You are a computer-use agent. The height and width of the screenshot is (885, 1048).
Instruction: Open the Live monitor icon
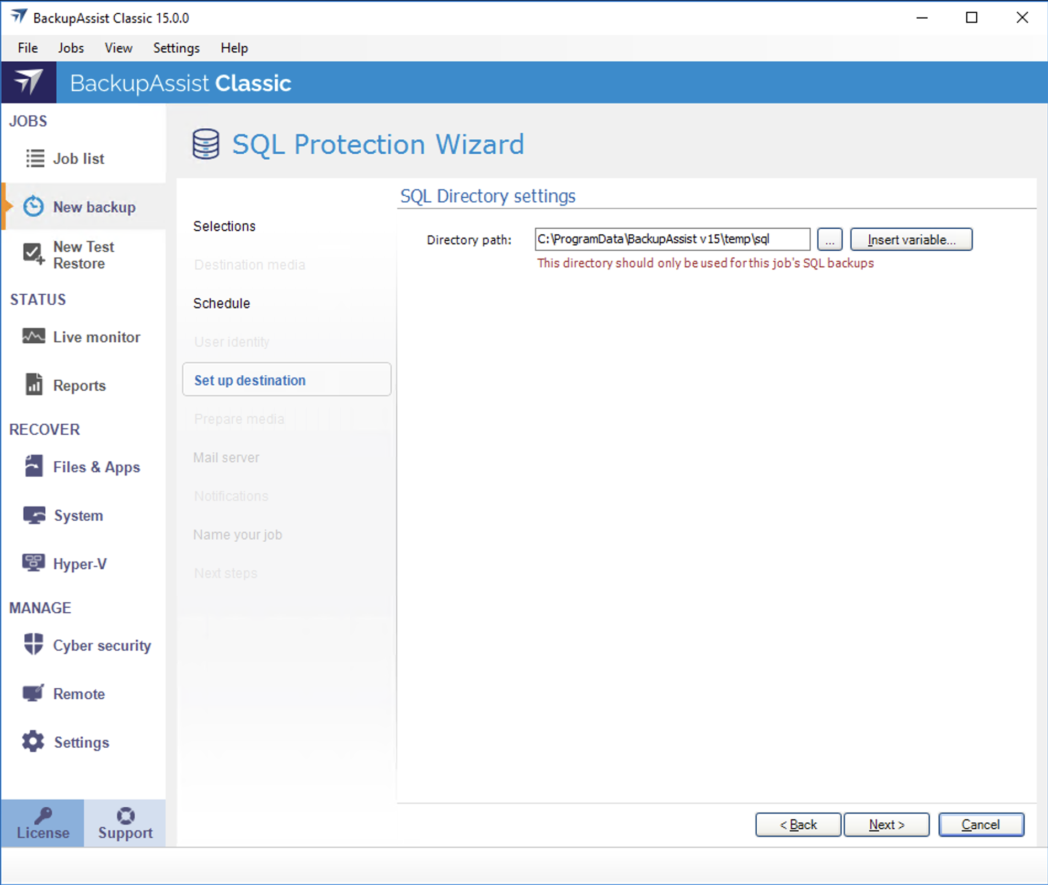[33, 336]
